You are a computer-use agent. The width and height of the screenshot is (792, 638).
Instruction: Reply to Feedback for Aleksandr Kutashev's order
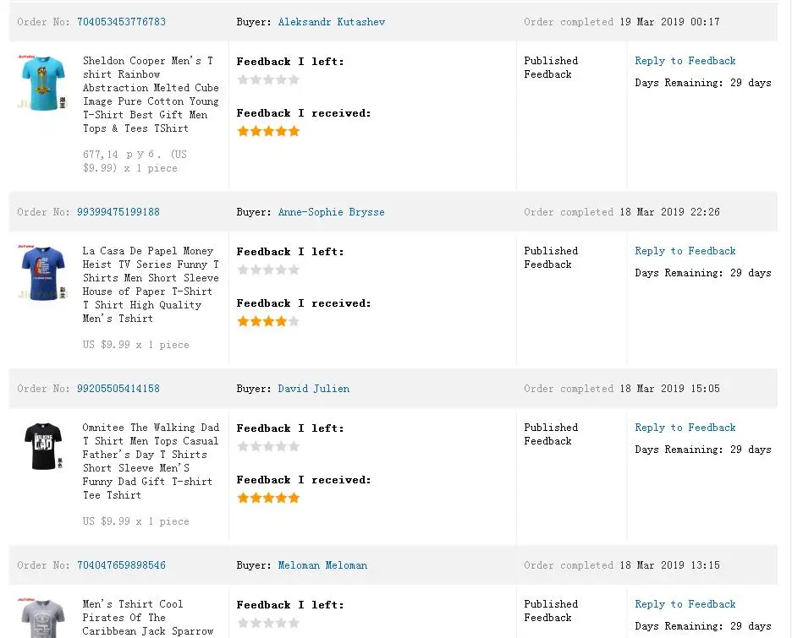(685, 61)
